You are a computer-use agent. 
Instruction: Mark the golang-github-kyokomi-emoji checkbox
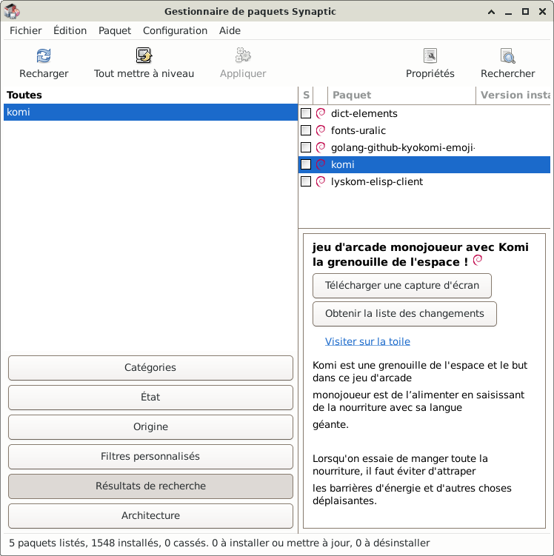(x=306, y=147)
